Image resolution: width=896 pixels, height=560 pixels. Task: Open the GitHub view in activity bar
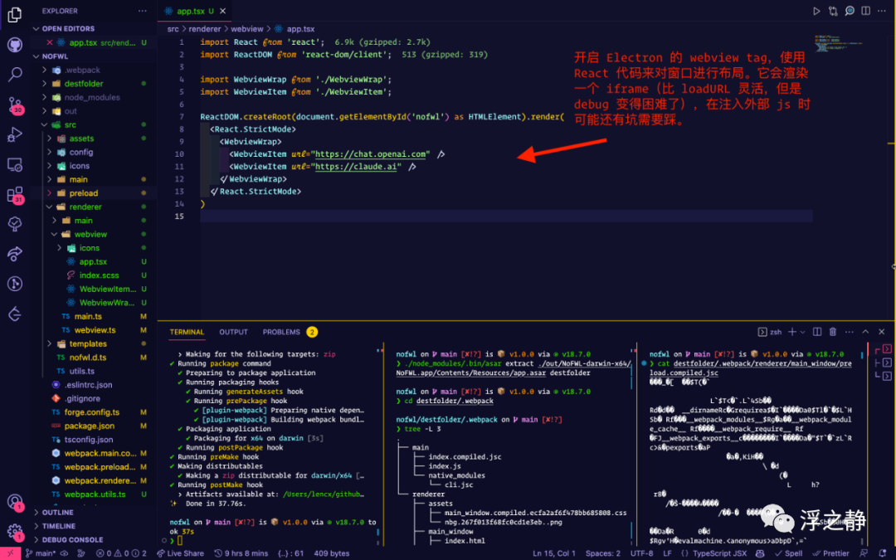click(x=15, y=45)
